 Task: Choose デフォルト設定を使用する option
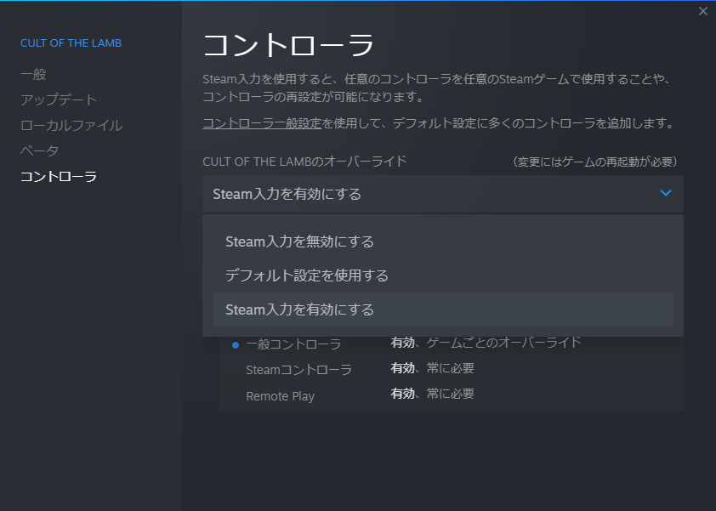tap(443, 275)
